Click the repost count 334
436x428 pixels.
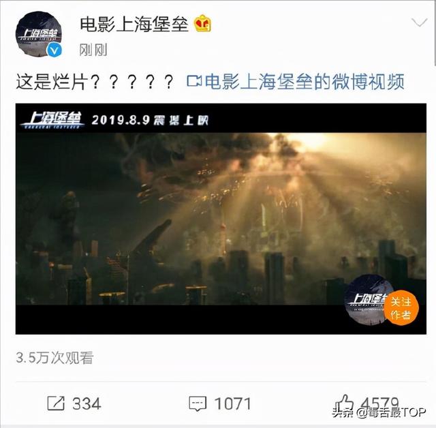[87, 403]
